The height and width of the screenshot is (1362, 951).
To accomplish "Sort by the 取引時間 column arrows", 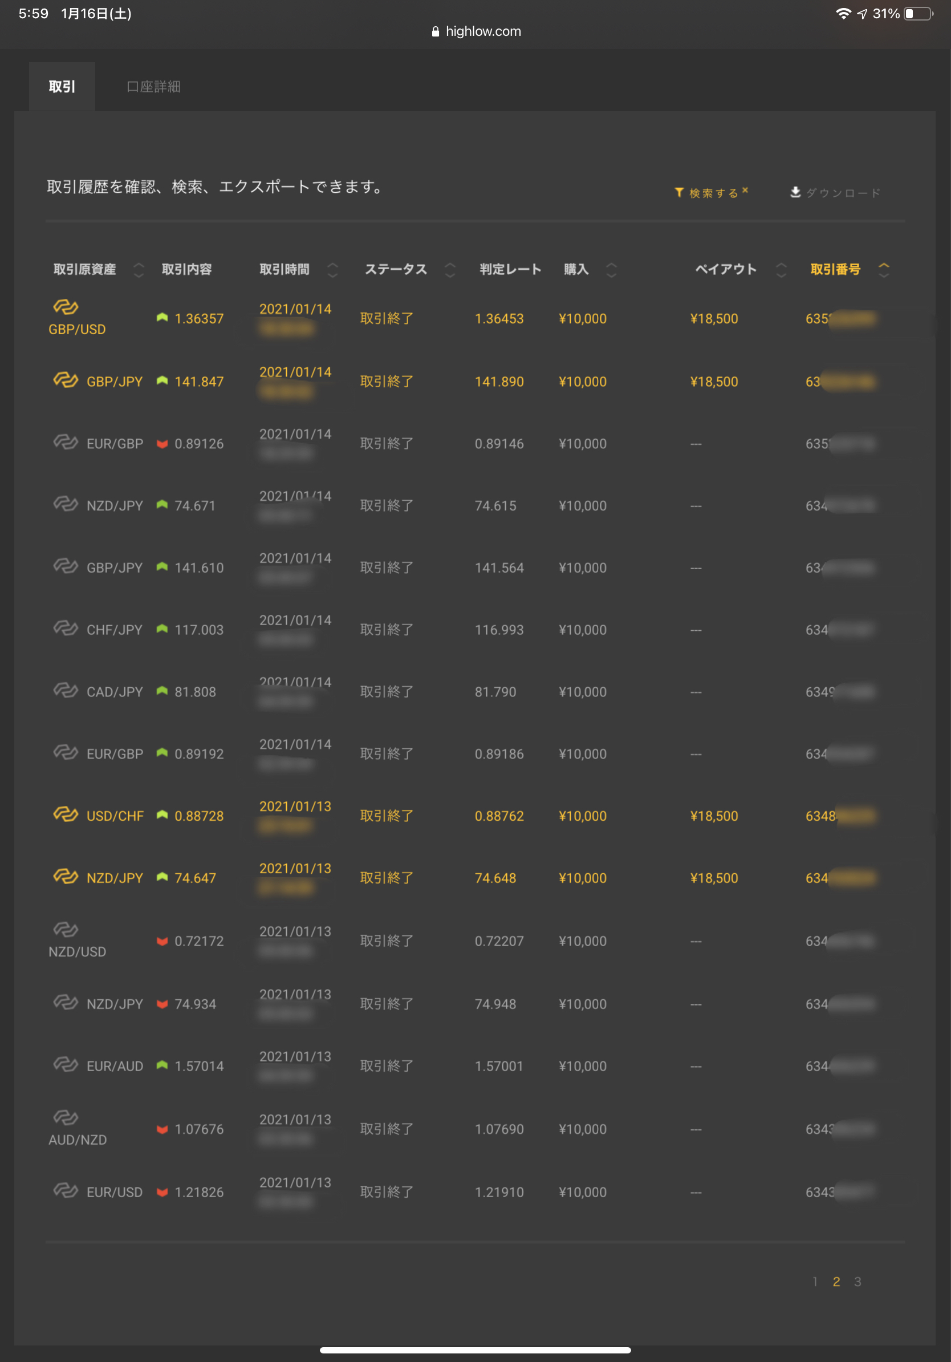I will (332, 270).
